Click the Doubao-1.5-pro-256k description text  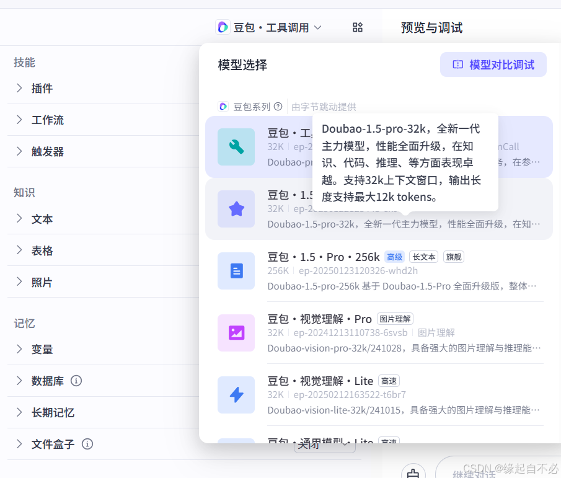pos(402,286)
